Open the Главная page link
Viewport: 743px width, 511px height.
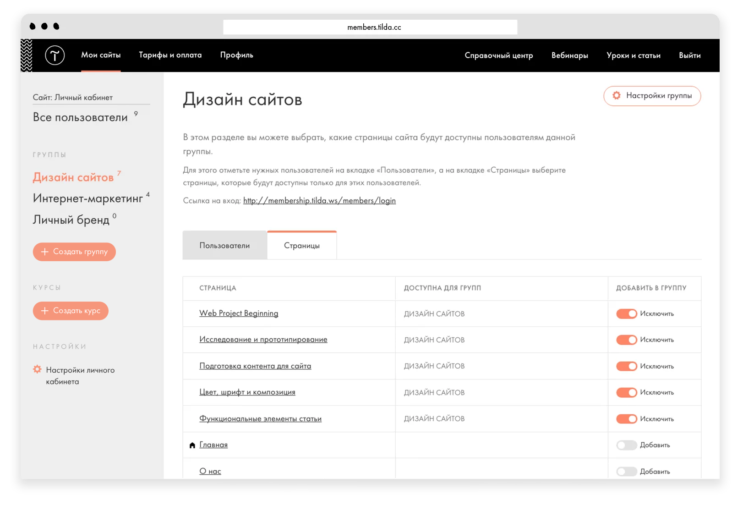(213, 445)
